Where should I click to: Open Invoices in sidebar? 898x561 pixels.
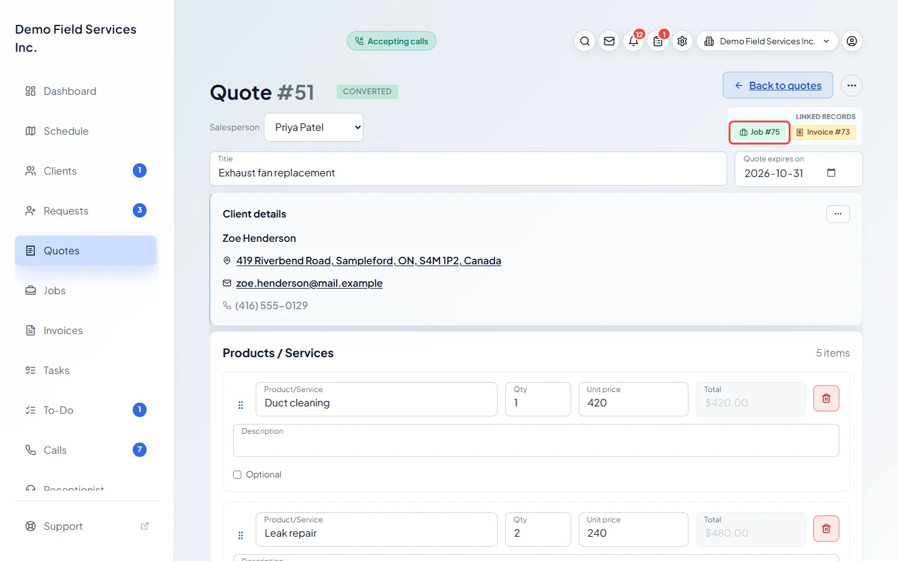click(x=86, y=330)
